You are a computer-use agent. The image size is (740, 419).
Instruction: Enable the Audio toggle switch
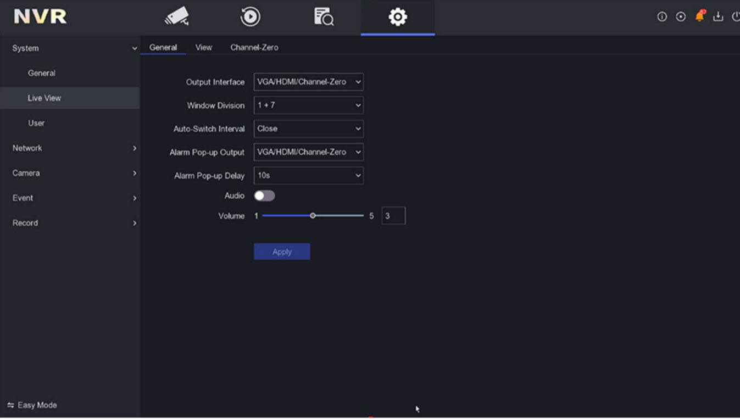tap(264, 196)
